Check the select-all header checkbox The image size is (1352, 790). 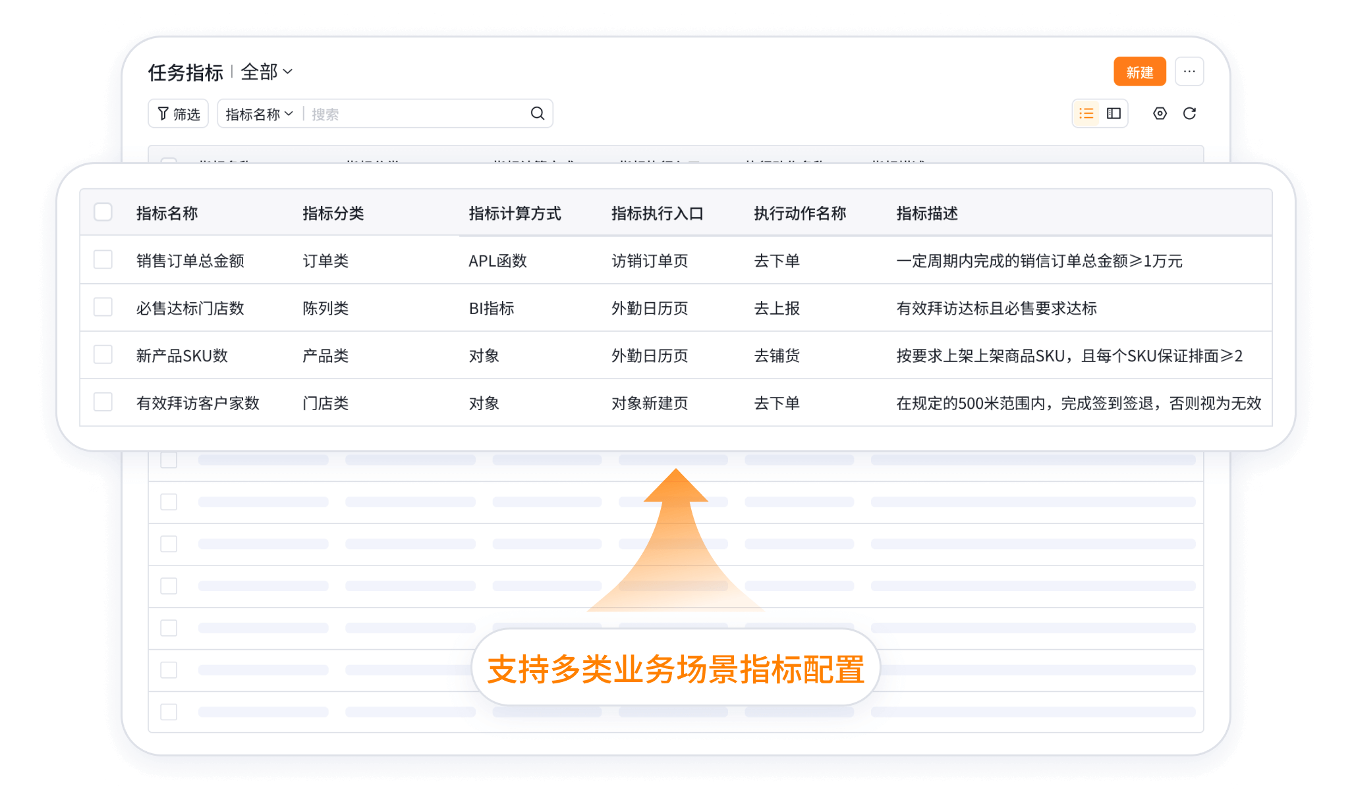103,213
